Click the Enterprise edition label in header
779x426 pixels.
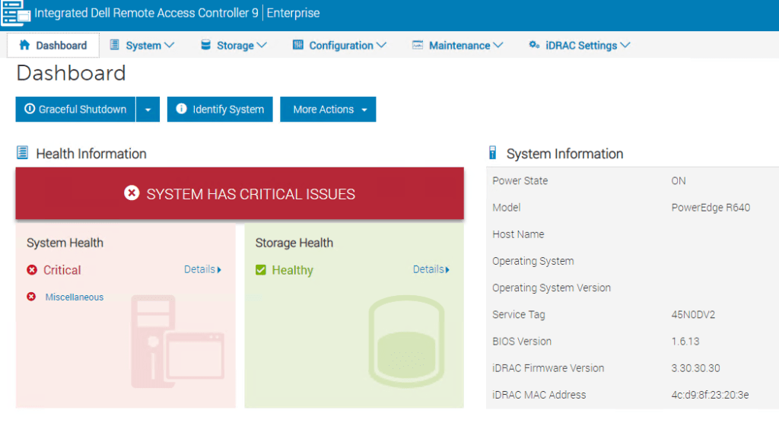coord(293,13)
